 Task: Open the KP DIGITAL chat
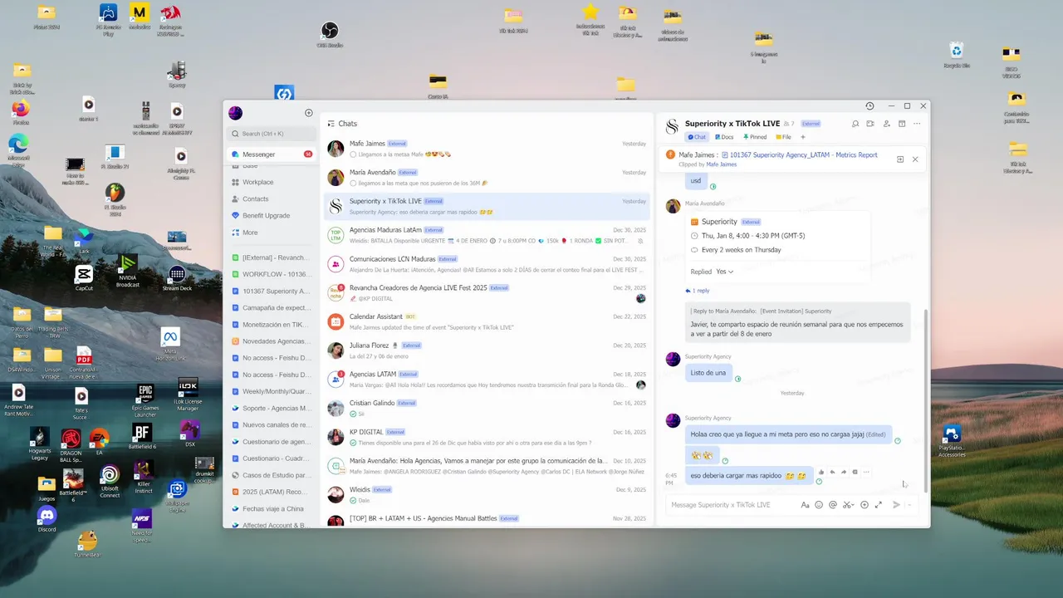point(487,437)
